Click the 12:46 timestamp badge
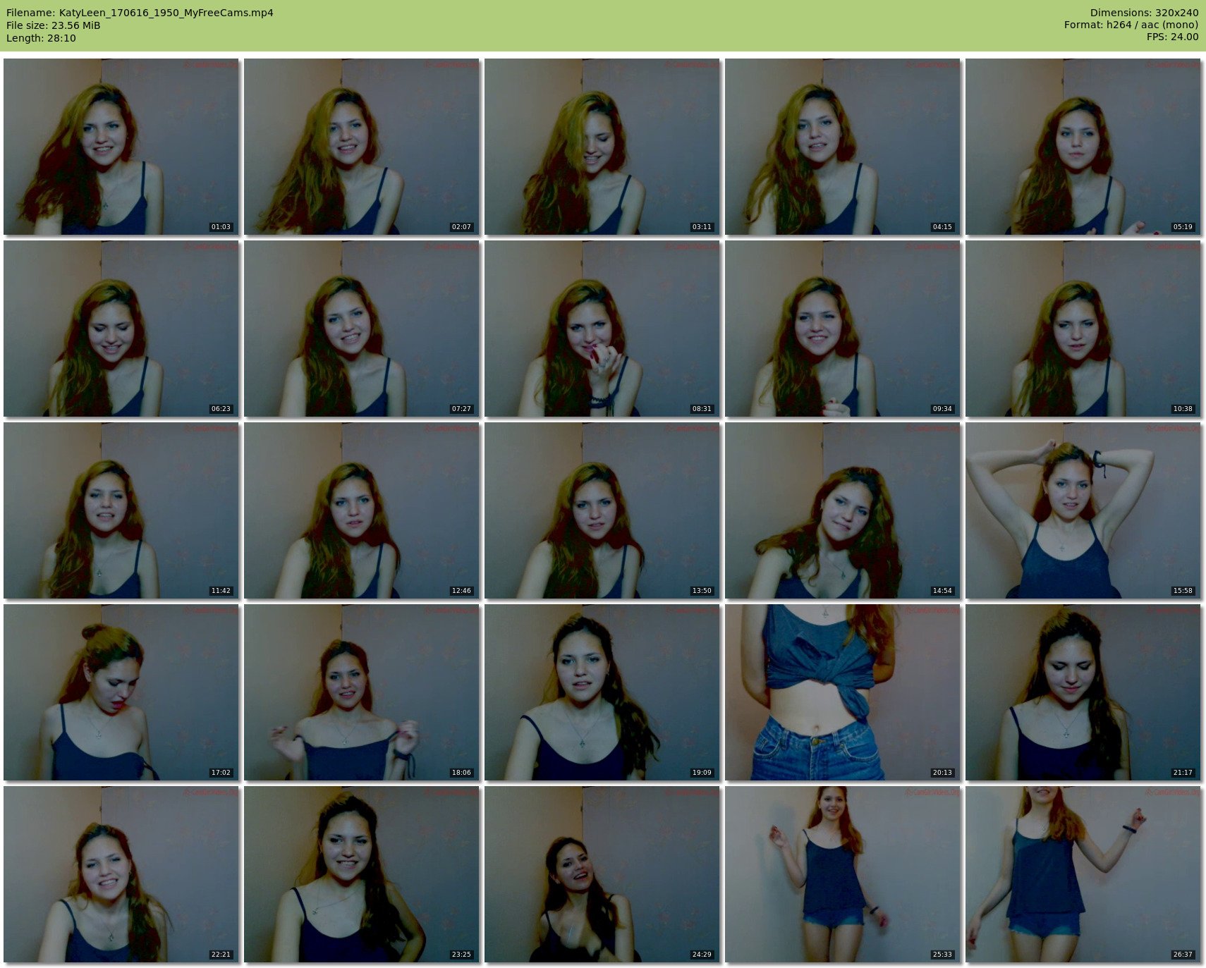The height and width of the screenshot is (968, 1206). [x=461, y=591]
